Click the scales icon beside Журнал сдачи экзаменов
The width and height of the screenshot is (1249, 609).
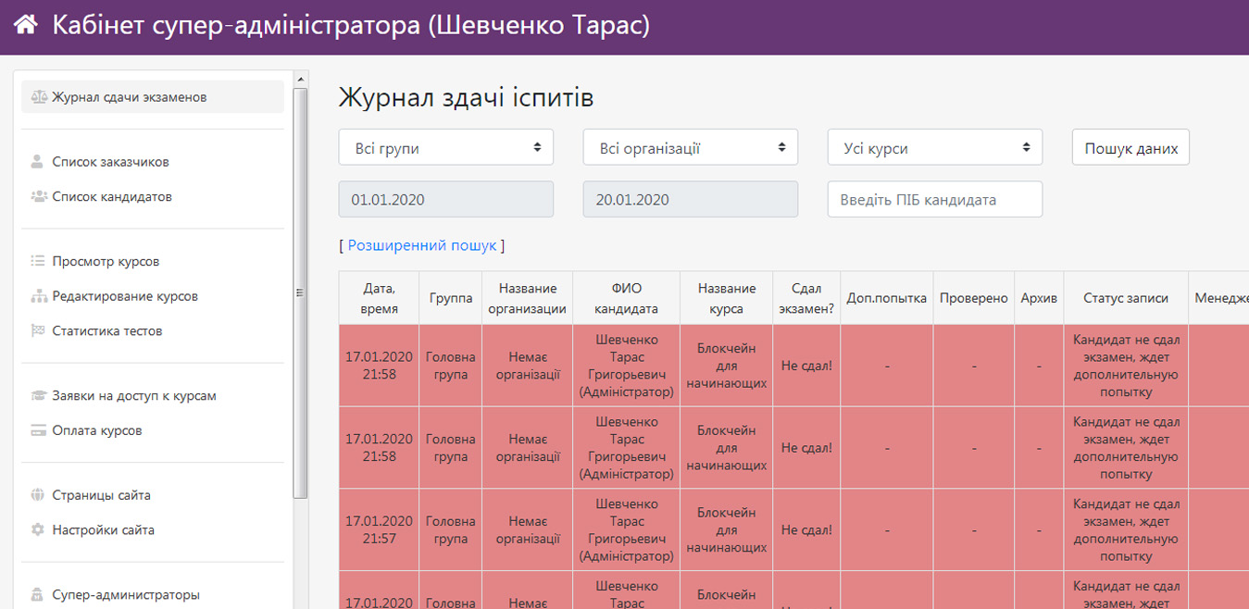coord(38,97)
